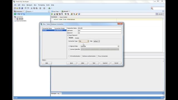This screenshot has height=100, width=178.
Task: Enable the Kerberos Authentication checkbox
Action: (81, 56)
